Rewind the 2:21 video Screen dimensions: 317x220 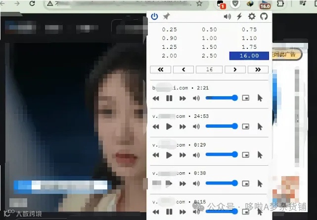pos(156,98)
